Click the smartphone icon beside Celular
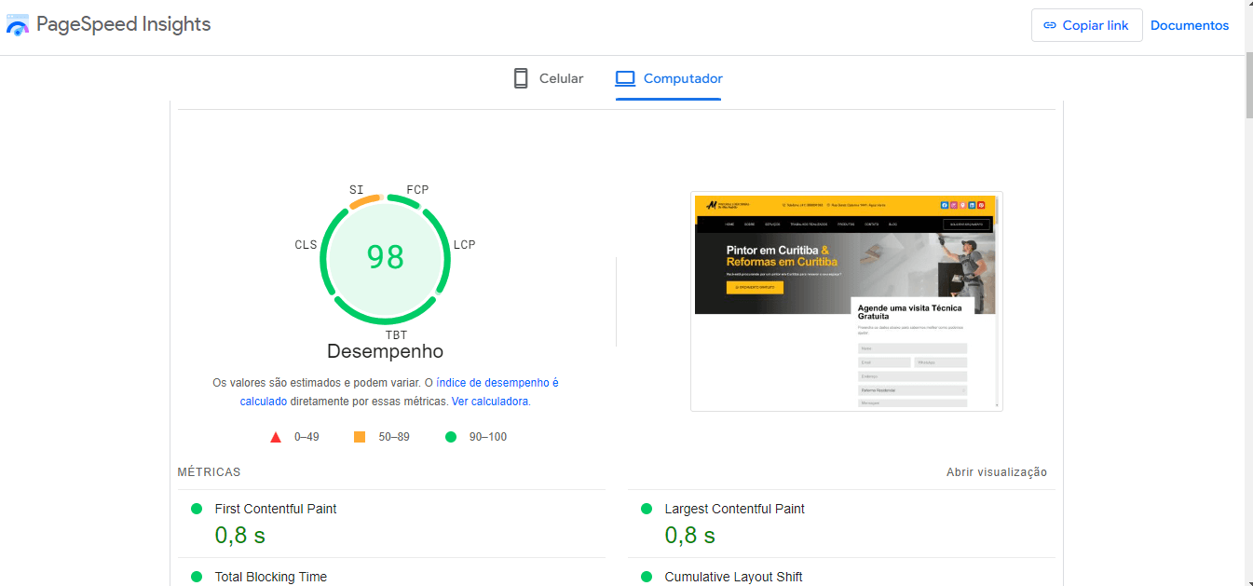The height and width of the screenshot is (586, 1253). 520,78
